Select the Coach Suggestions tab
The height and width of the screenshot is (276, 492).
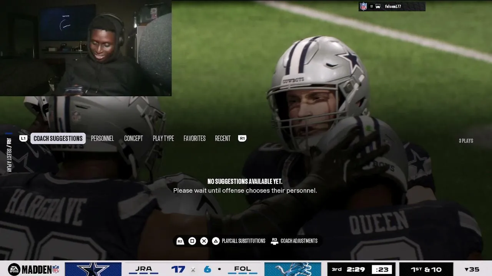58,138
